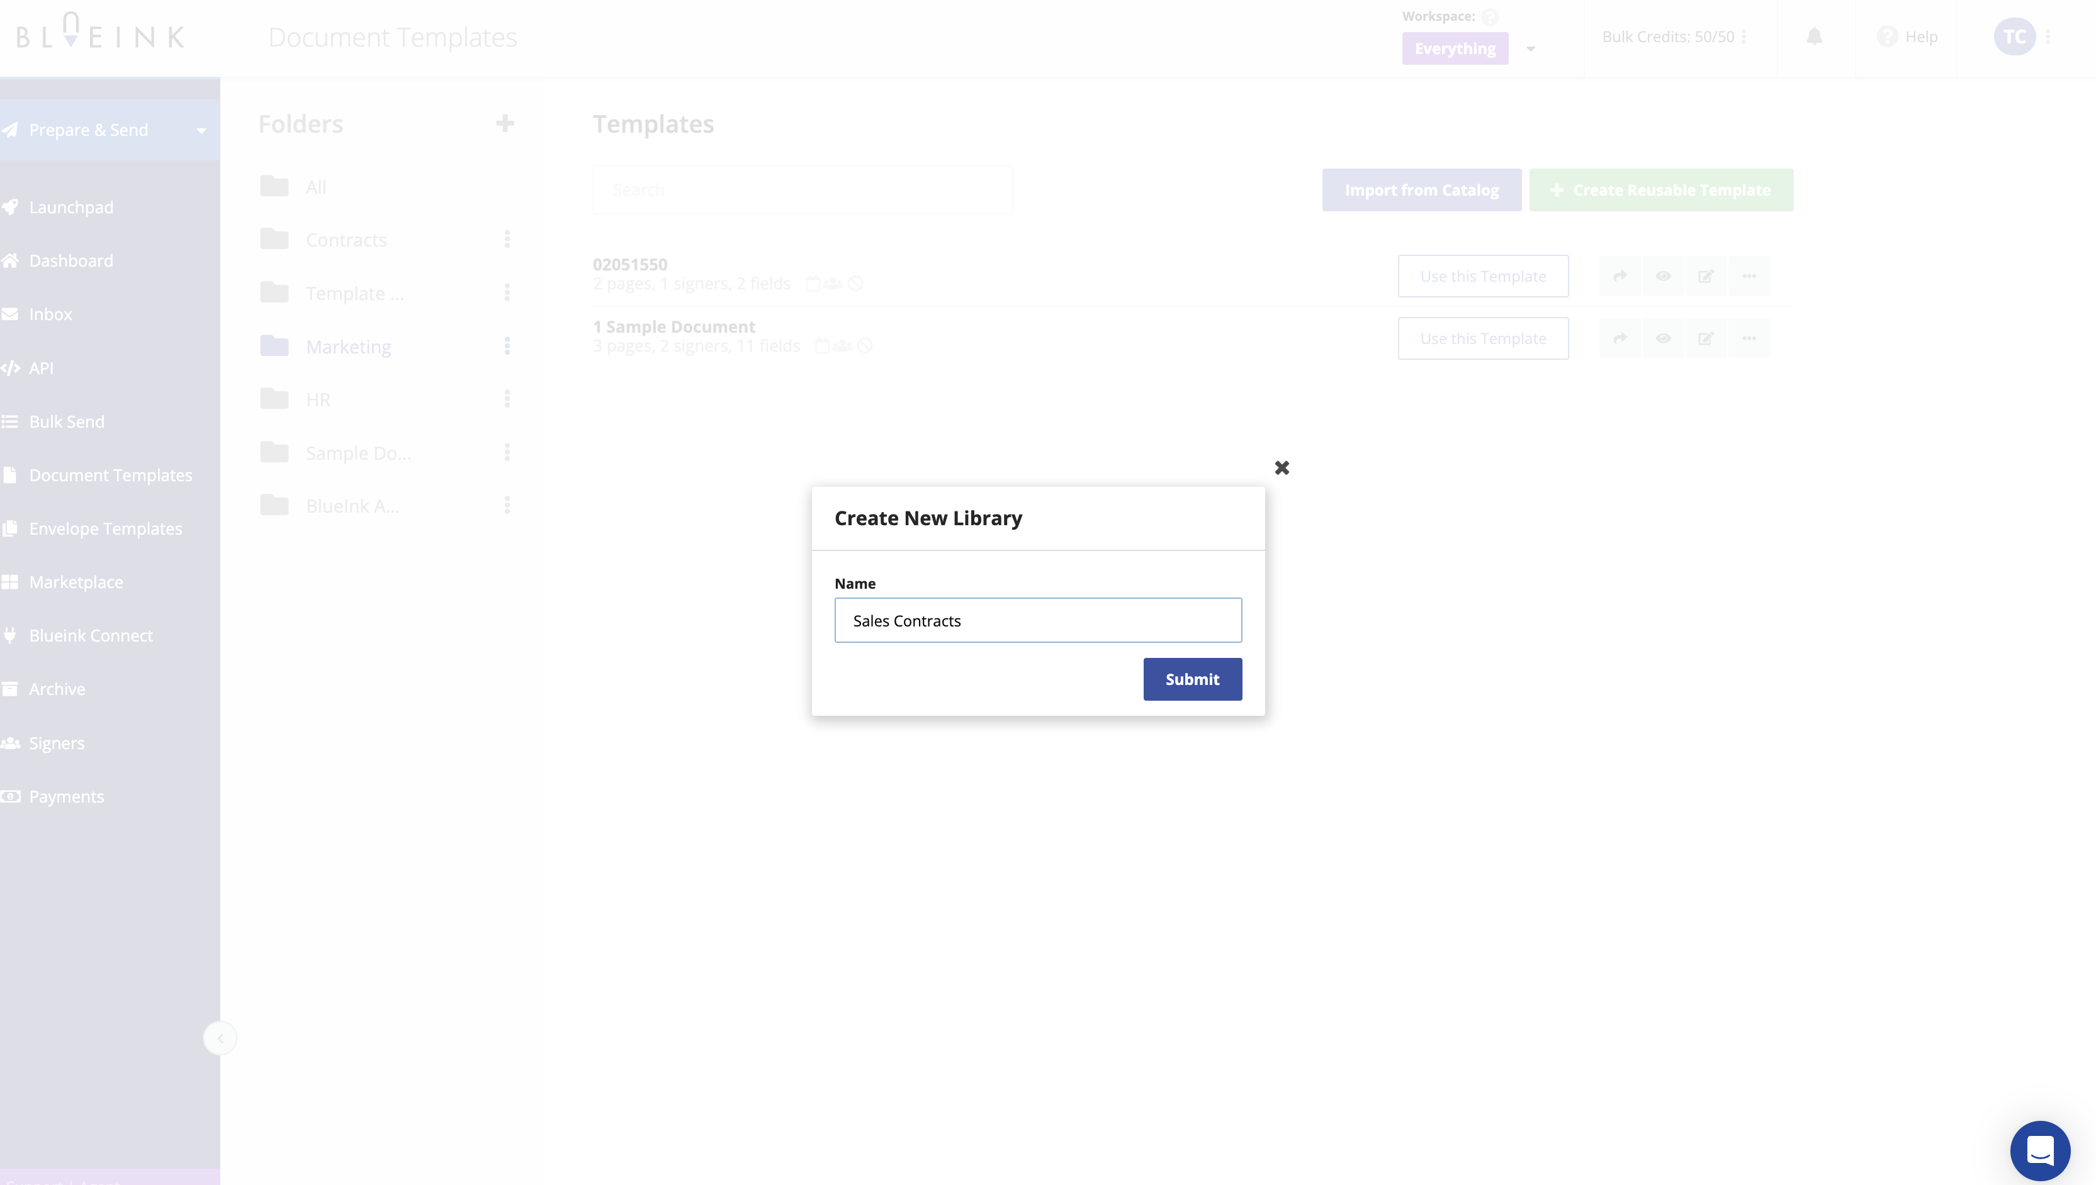Click the Blueink Connect plug icon

(x=10, y=636)
